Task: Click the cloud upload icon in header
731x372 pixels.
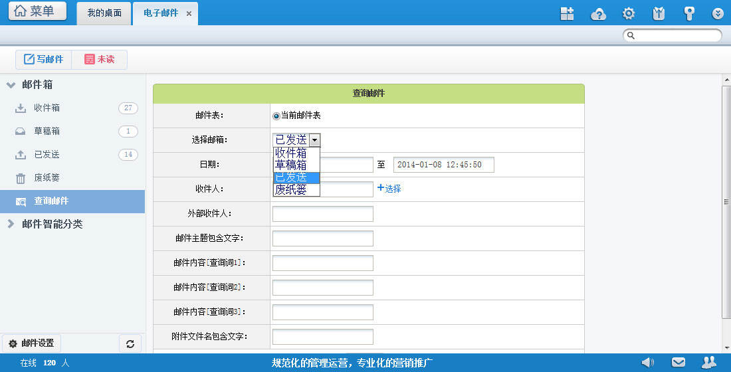Action: (599, 14)
